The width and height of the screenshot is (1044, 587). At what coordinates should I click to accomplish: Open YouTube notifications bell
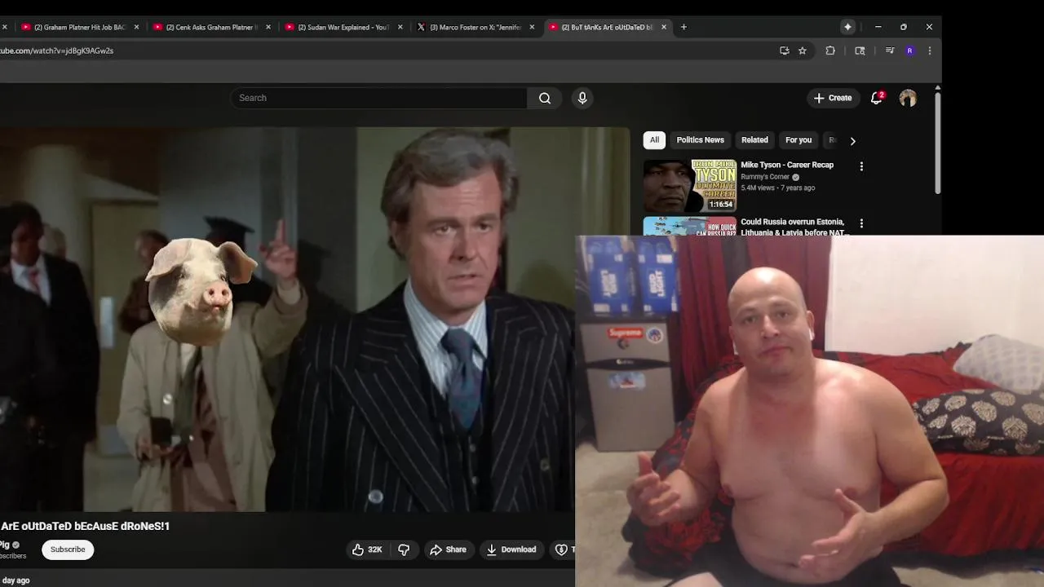click(x=877, y=98)
